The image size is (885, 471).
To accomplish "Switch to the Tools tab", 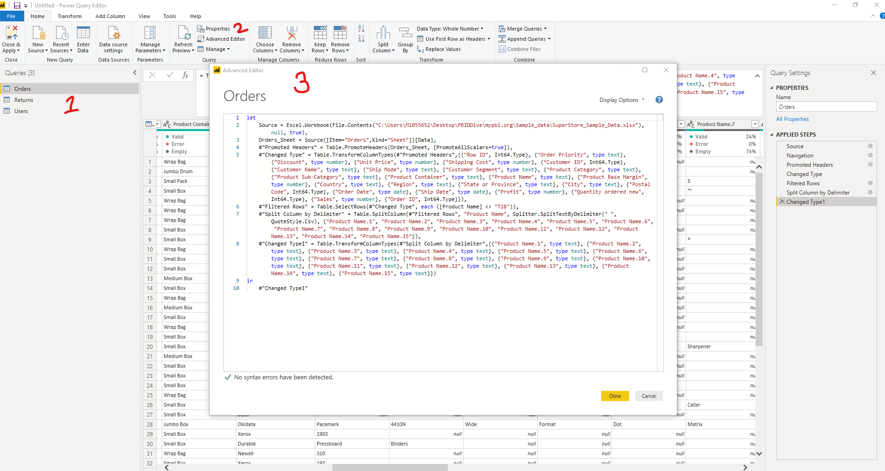I will pos(170,16).
